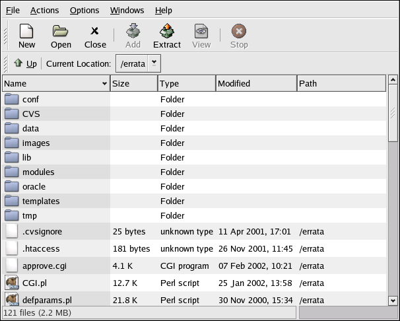This screenshot has width=400, height=321.
Task: Expand the Current Location dropdown arrow
Action: 154,63
